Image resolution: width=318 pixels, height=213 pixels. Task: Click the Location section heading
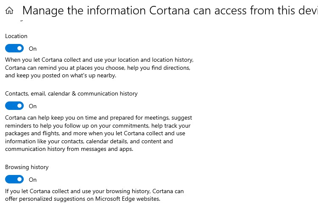click(x=16, y=36)
